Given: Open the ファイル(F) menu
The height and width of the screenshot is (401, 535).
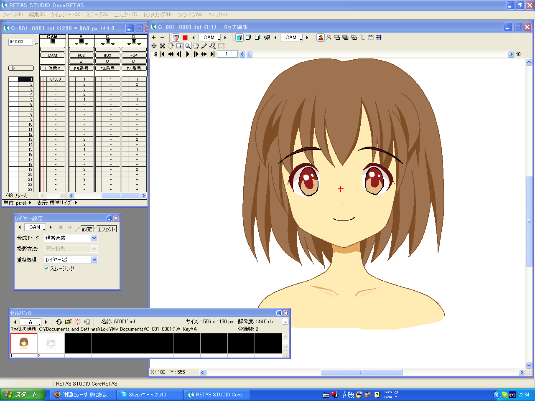Looking at the screenshot, I should tap(13, 15).
